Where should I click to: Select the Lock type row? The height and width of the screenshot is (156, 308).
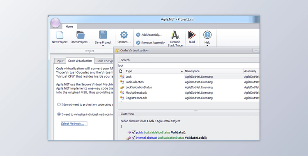click(x=188, y=77)
